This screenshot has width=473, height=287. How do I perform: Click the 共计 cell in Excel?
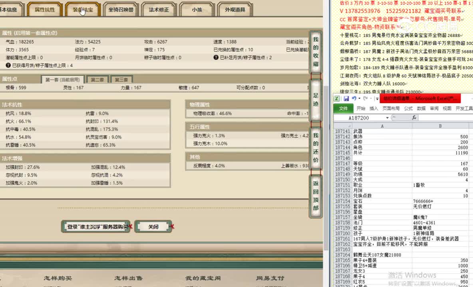(x=382, y=153)
